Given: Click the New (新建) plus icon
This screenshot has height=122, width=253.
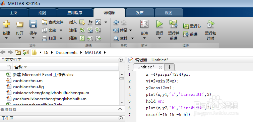Looking at the screenshot, I should (6, 24).
